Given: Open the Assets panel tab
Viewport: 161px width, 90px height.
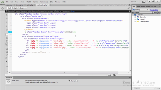Looking at the screenshot, I should [x=143, y=6].
